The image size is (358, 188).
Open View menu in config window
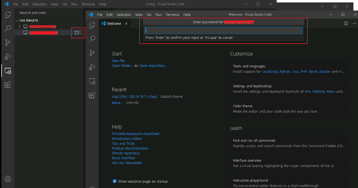tap(54, 4)
